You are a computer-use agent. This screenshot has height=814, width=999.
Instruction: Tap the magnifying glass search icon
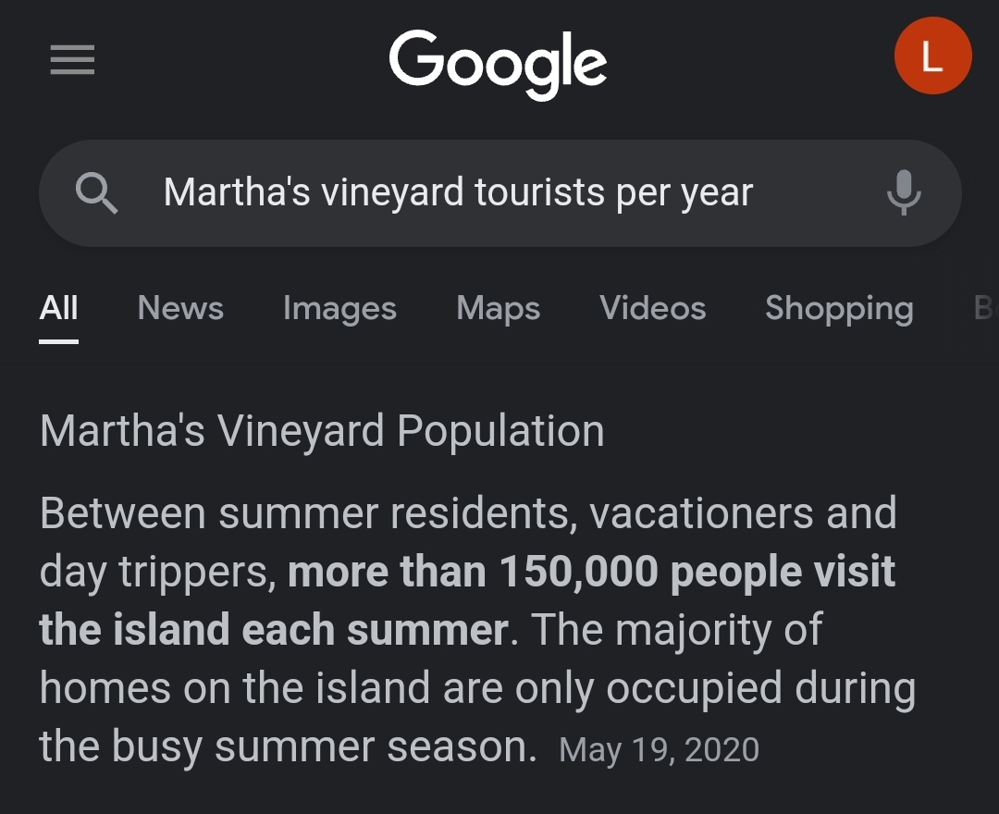coord(96,193)
